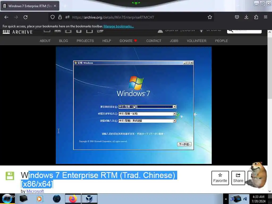Close the Windows 7 Enterprise RTM tab

(x=55, y=6)
